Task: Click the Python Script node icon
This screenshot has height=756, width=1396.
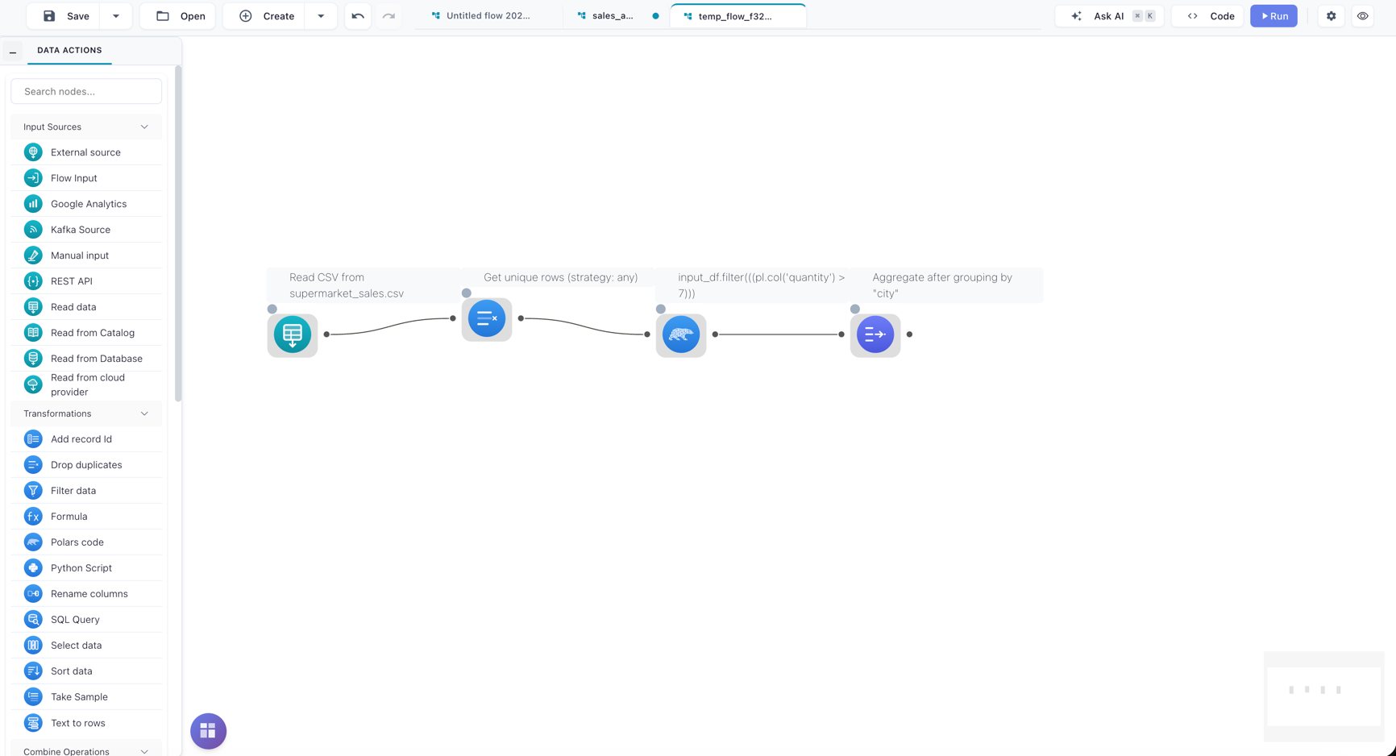Action: click(33, 568)
